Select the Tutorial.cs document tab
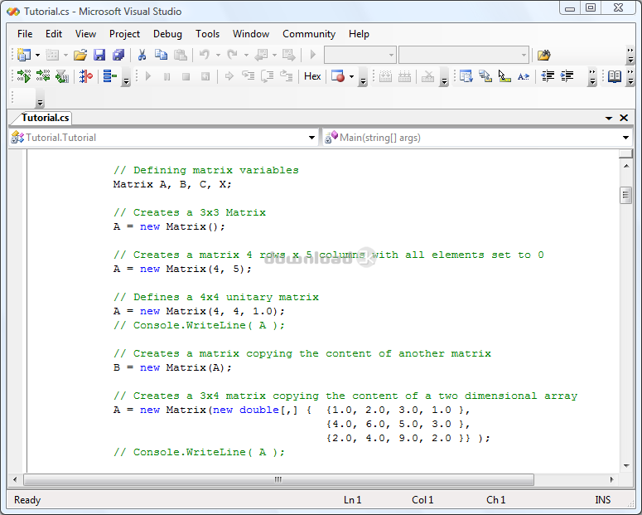The width and height of the screenshot is (642, 515). point(45,118)
